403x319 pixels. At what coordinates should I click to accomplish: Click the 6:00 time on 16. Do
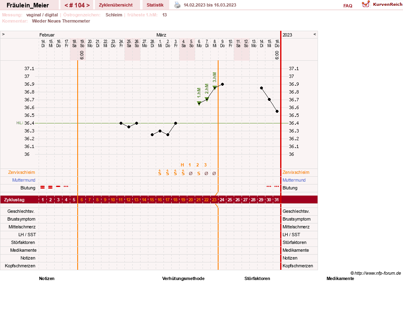(x=277, y=55)
